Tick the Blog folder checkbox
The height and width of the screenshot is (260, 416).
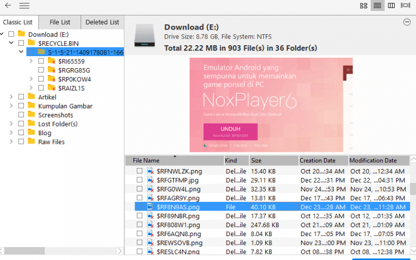pos(21,133)
